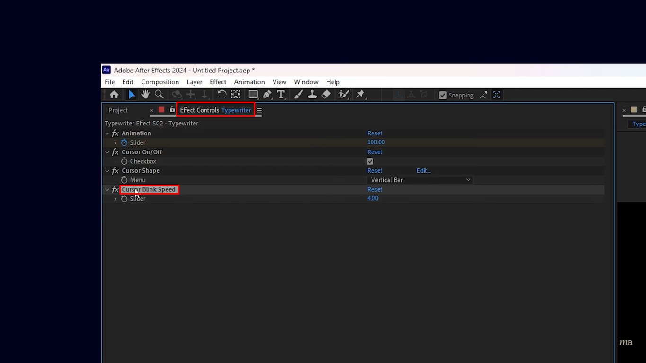Open the Effect menu

coord(218,81)
